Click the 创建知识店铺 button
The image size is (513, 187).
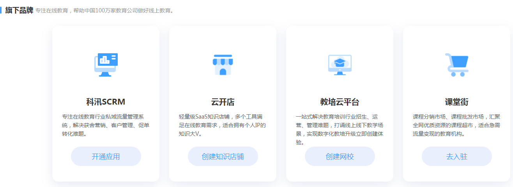[223, 156]
